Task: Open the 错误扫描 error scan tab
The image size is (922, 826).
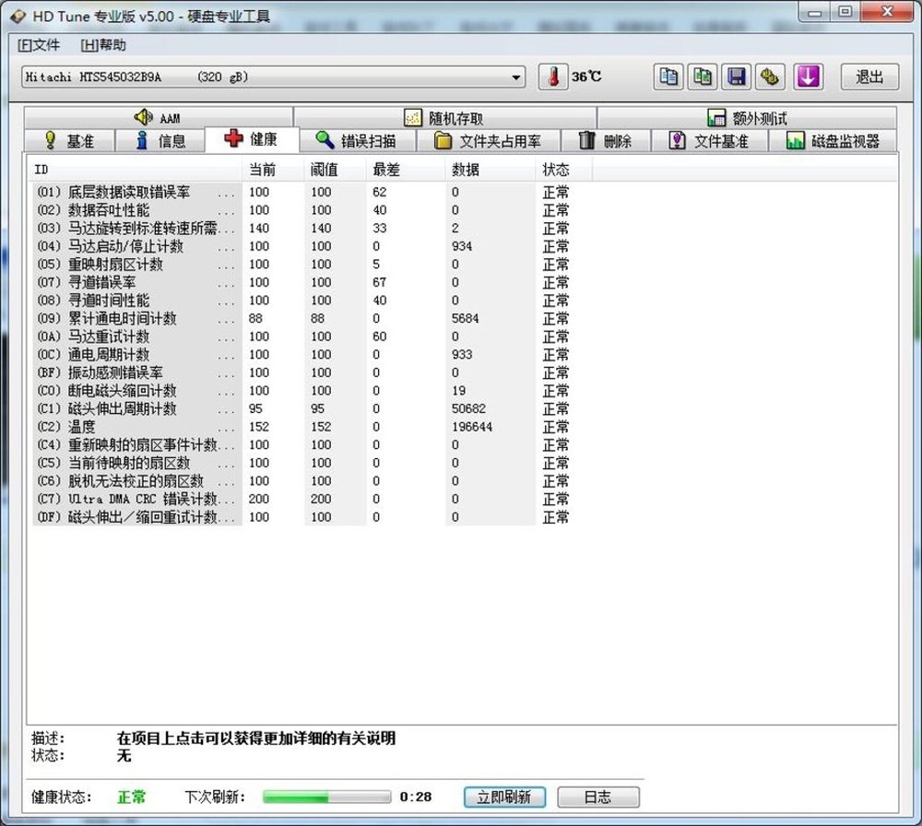Action: pyautogui.click(x=356, y=141)
